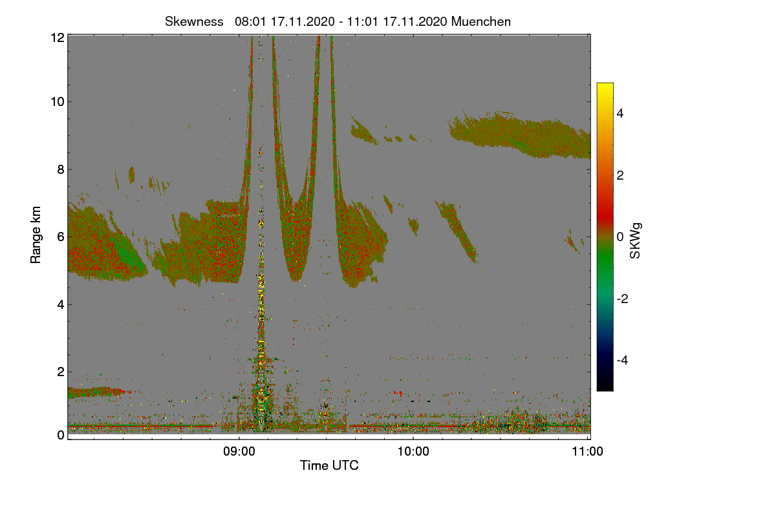This screenshot has height=517, width=776.
Task: Click the 6 km range tick label
Action: (x=60, y=237)
